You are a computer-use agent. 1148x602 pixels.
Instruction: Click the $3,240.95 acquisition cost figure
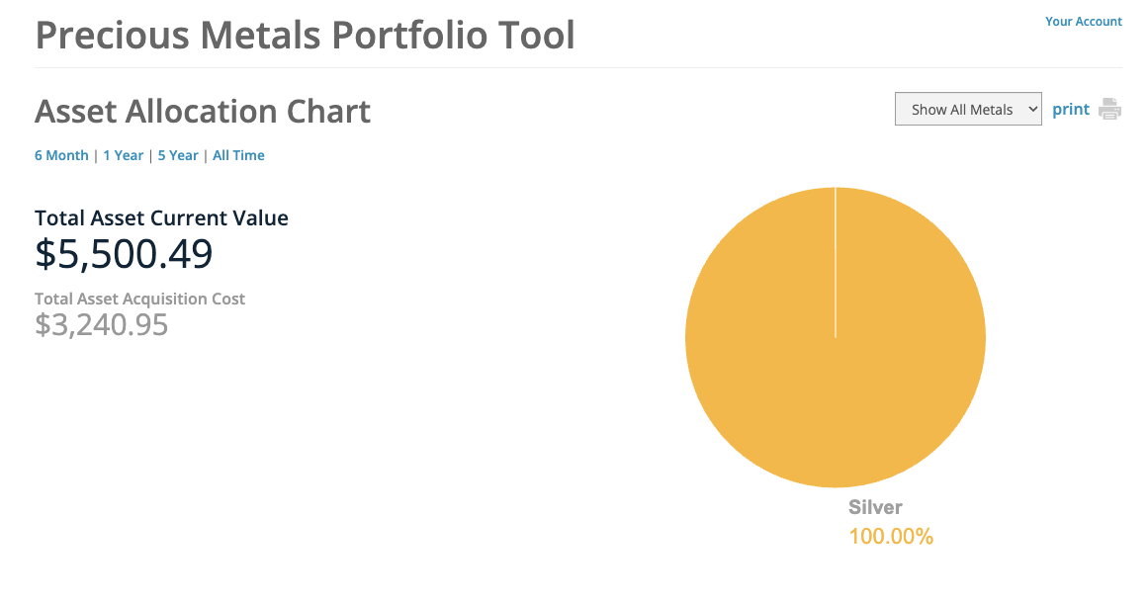(x=101, y=324)
